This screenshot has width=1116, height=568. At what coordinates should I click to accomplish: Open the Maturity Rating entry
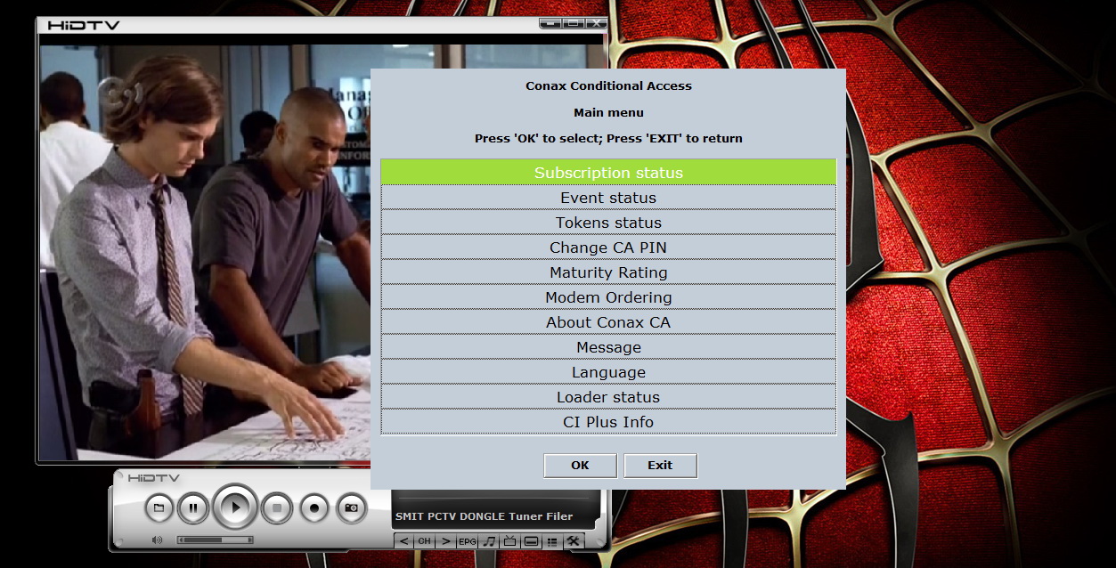tap(608, 272)
